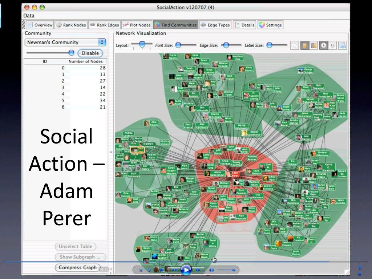
Task: Click the blank page icon in visualization toolbar
Action: [294, 45]
